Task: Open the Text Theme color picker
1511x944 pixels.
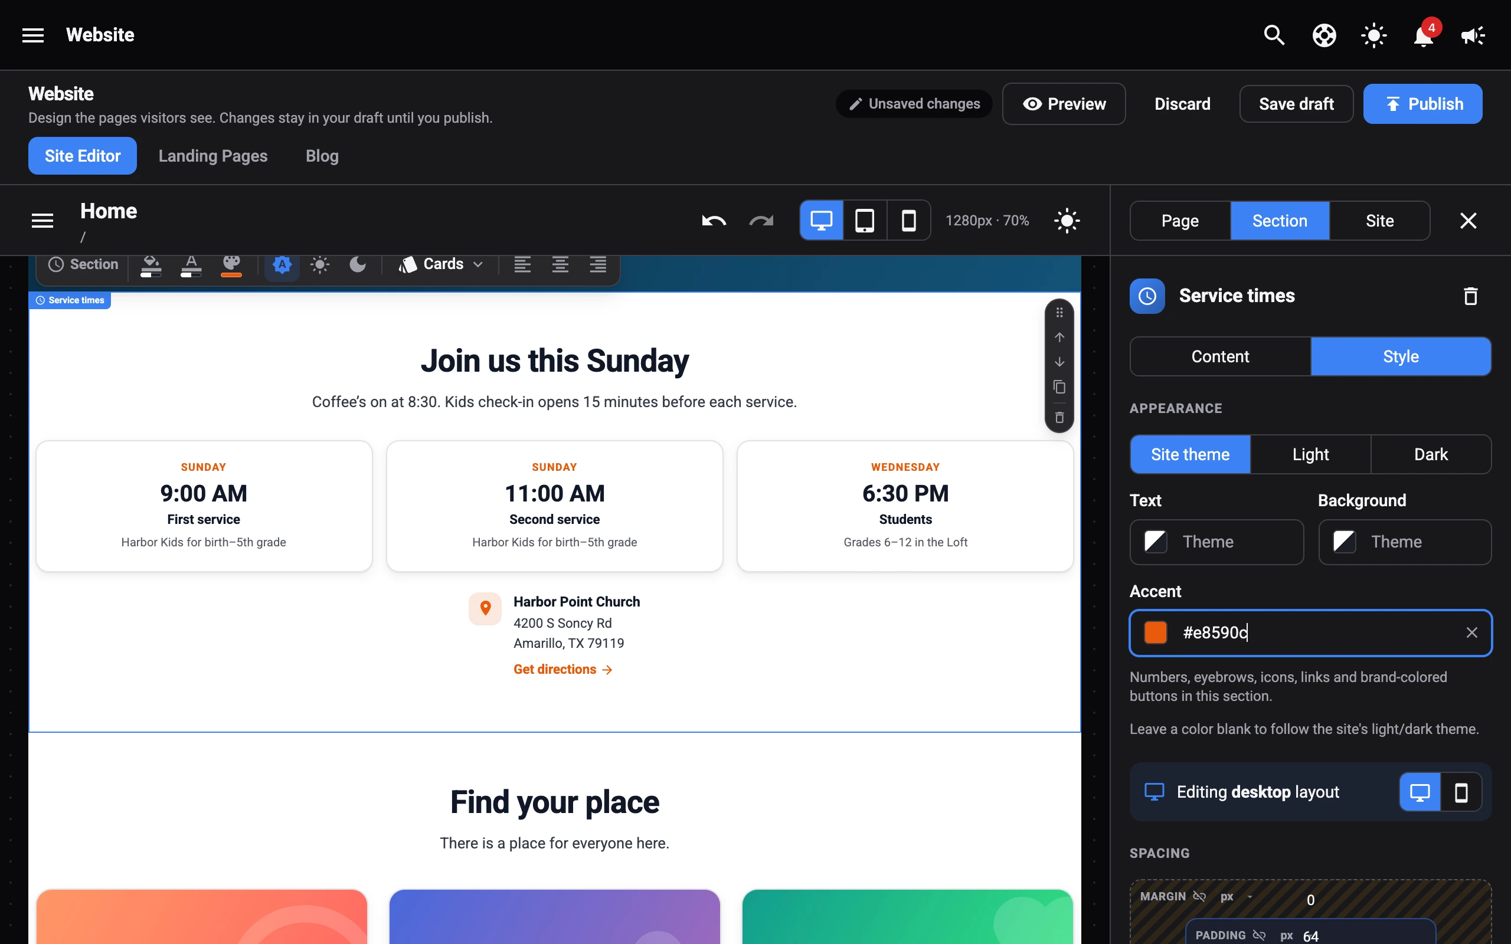Action: pyautogui.click(x=1216, y=542)
